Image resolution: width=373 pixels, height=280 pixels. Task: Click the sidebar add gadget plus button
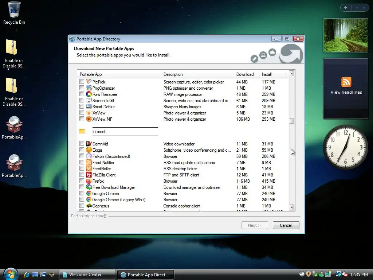click(x=346, y=8)
